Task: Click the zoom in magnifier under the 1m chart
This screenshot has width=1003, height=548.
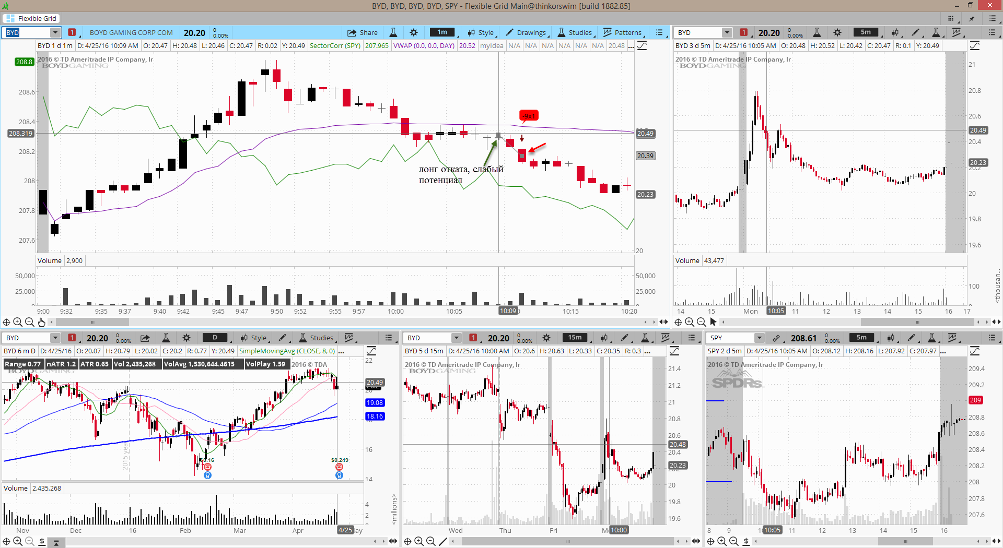Action: point(18,322)
